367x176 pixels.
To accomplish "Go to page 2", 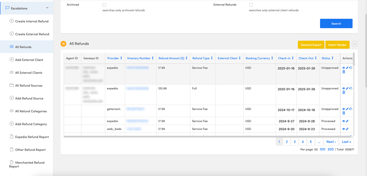I will (287, 142).
